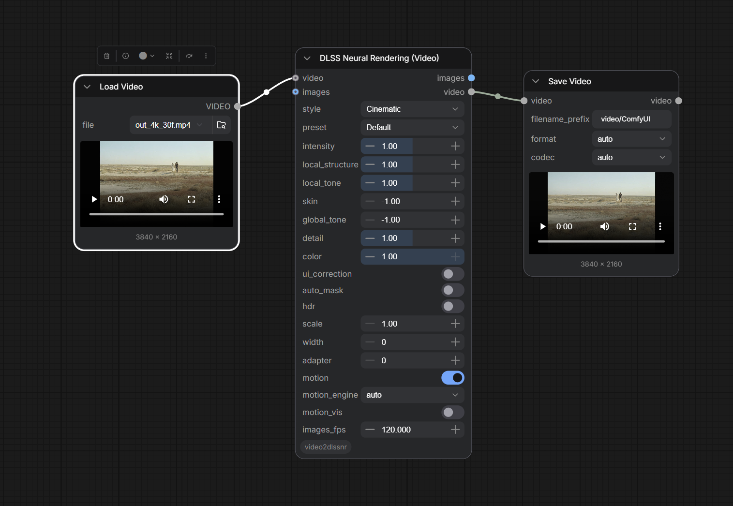733x506 pixels.
Task: Increase the detail value
Action: 455,238
